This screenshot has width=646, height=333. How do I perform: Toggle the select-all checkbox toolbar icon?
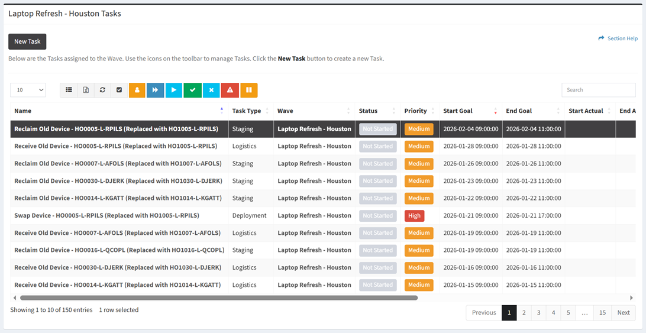(119, 90)
